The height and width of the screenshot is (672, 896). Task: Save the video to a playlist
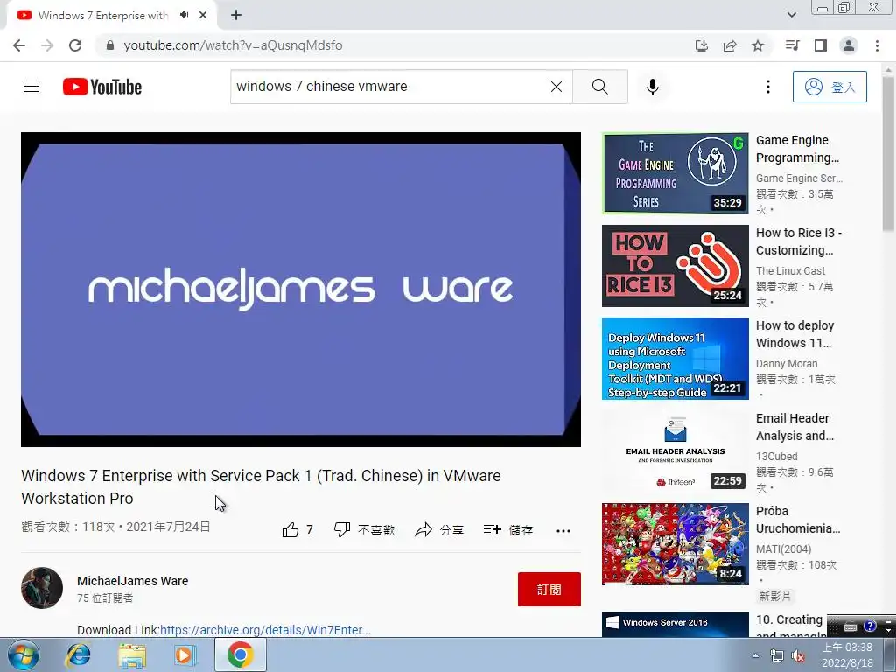[508, 530]
